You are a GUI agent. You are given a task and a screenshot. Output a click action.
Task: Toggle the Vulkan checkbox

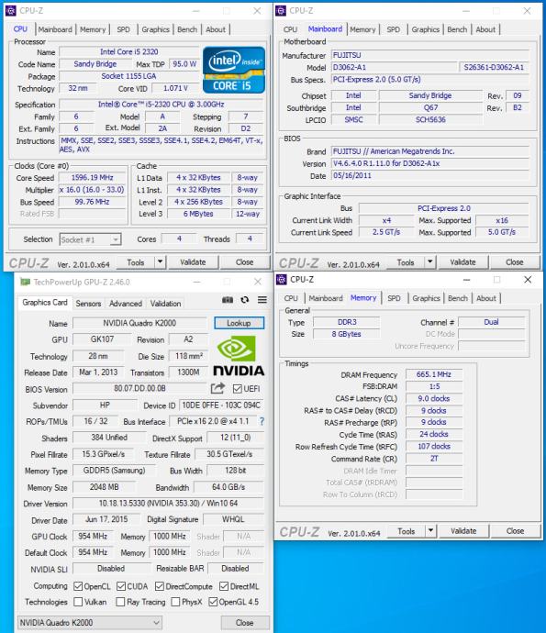click(x=78, y=602)
